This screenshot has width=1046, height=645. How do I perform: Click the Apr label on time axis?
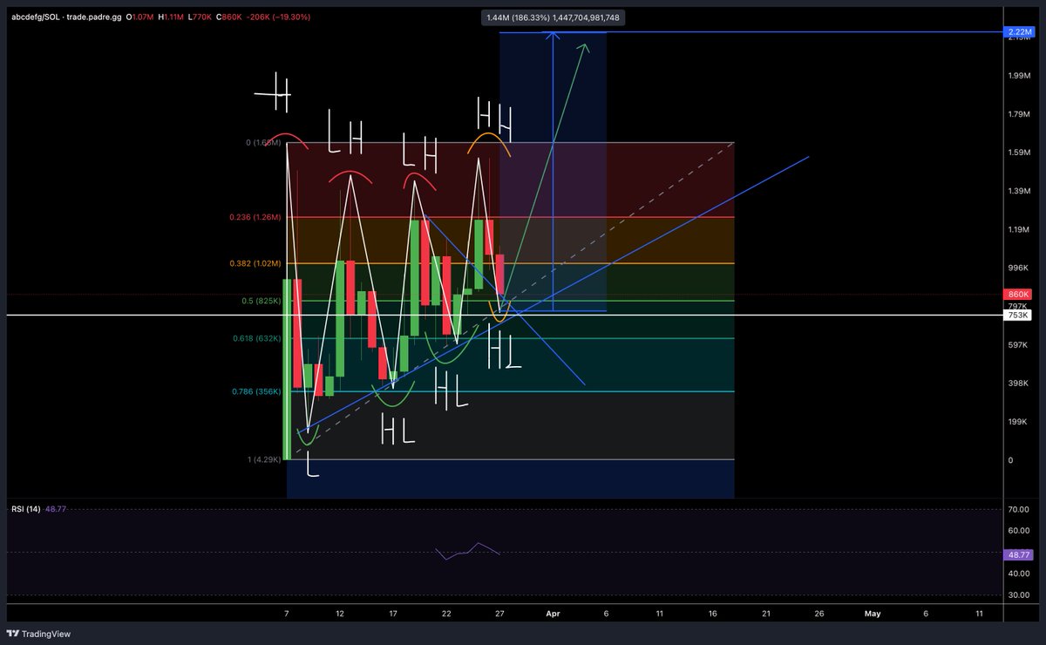[553, 614]
